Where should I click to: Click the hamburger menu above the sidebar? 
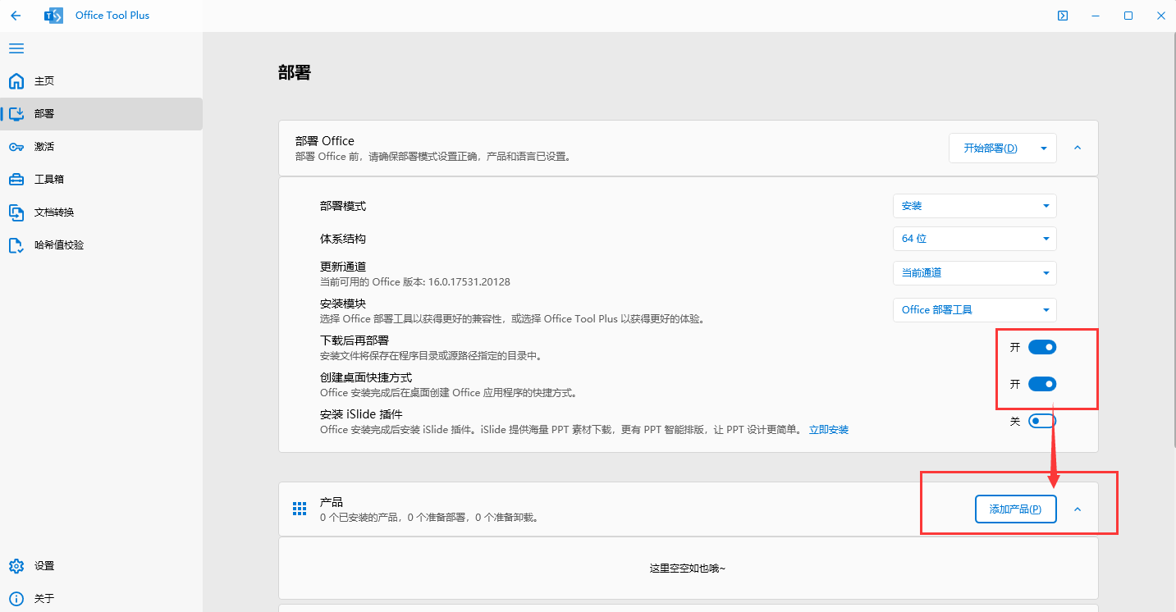[x=16, y=48]
